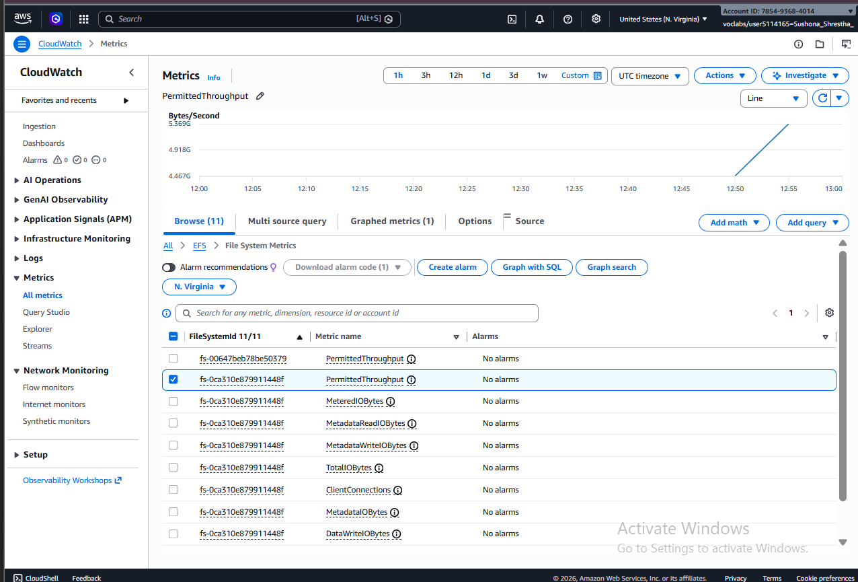Show info for MeteredIOBytes metric
The width and height of the screenshot is (858, 582).
click(391, 402)
